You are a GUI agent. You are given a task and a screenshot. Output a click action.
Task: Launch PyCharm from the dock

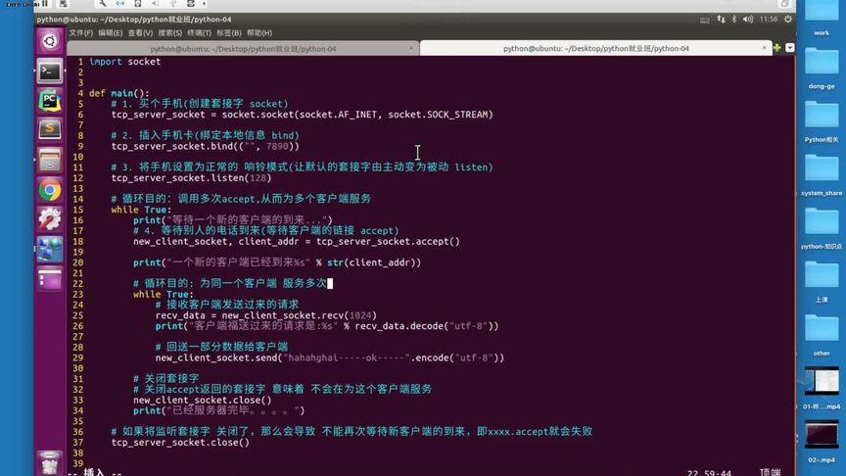[x=50, y=100]
